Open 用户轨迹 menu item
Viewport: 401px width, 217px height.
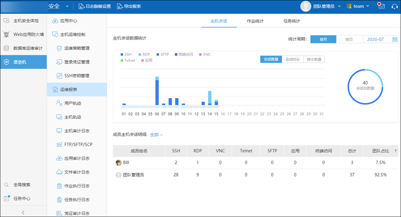(x=77, y=103)
